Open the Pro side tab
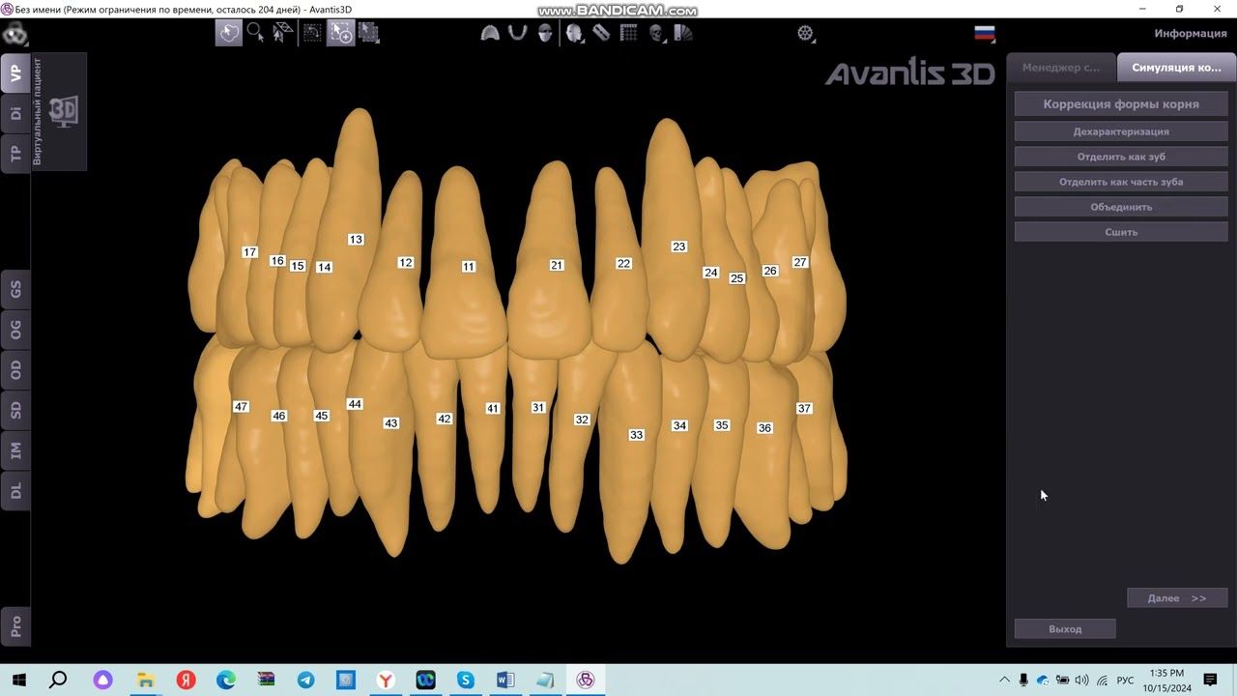Screen dimensions: 1237x696 coord(15,625)
